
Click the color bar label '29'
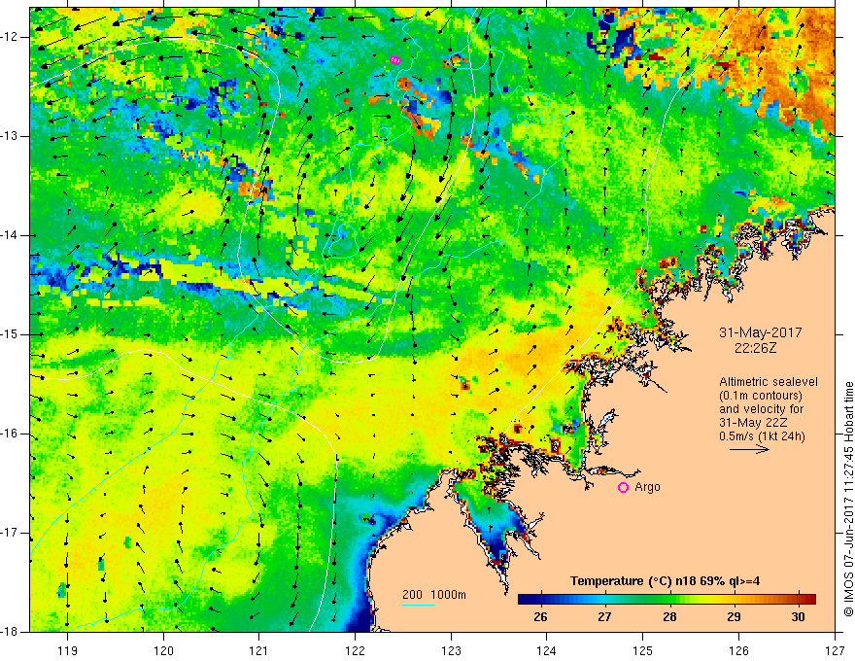734,616
